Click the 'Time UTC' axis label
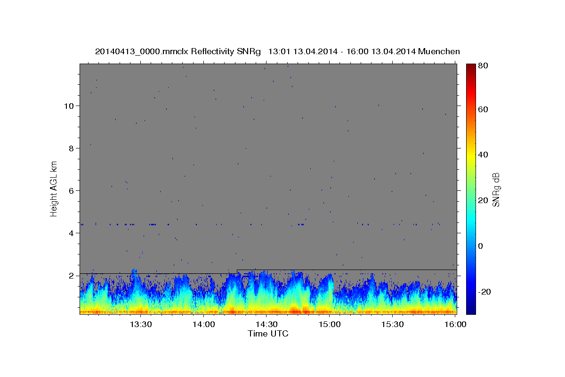 [x=268, y=334]
